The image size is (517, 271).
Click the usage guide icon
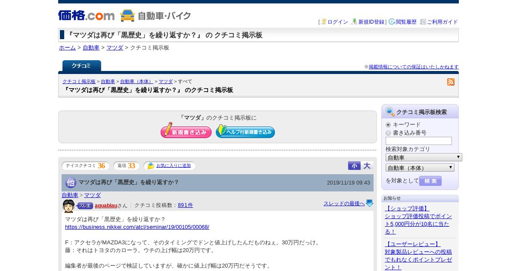(x=423, y=22)
